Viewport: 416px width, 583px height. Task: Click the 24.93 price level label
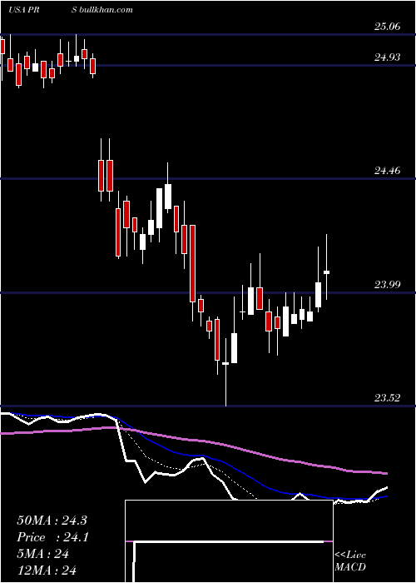tap(388, 57)
